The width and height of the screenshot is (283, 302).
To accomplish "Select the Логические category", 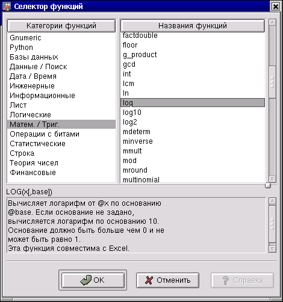I will pos(61,115).
